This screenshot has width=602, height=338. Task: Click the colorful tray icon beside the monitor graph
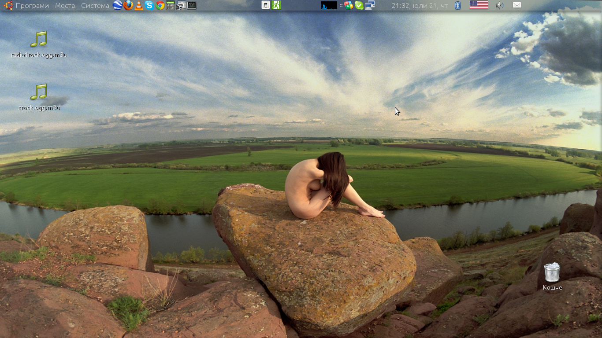coord(349,5)
